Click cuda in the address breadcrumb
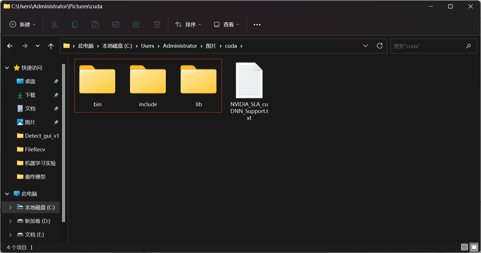The image size is (481, 253). point(231,46)
